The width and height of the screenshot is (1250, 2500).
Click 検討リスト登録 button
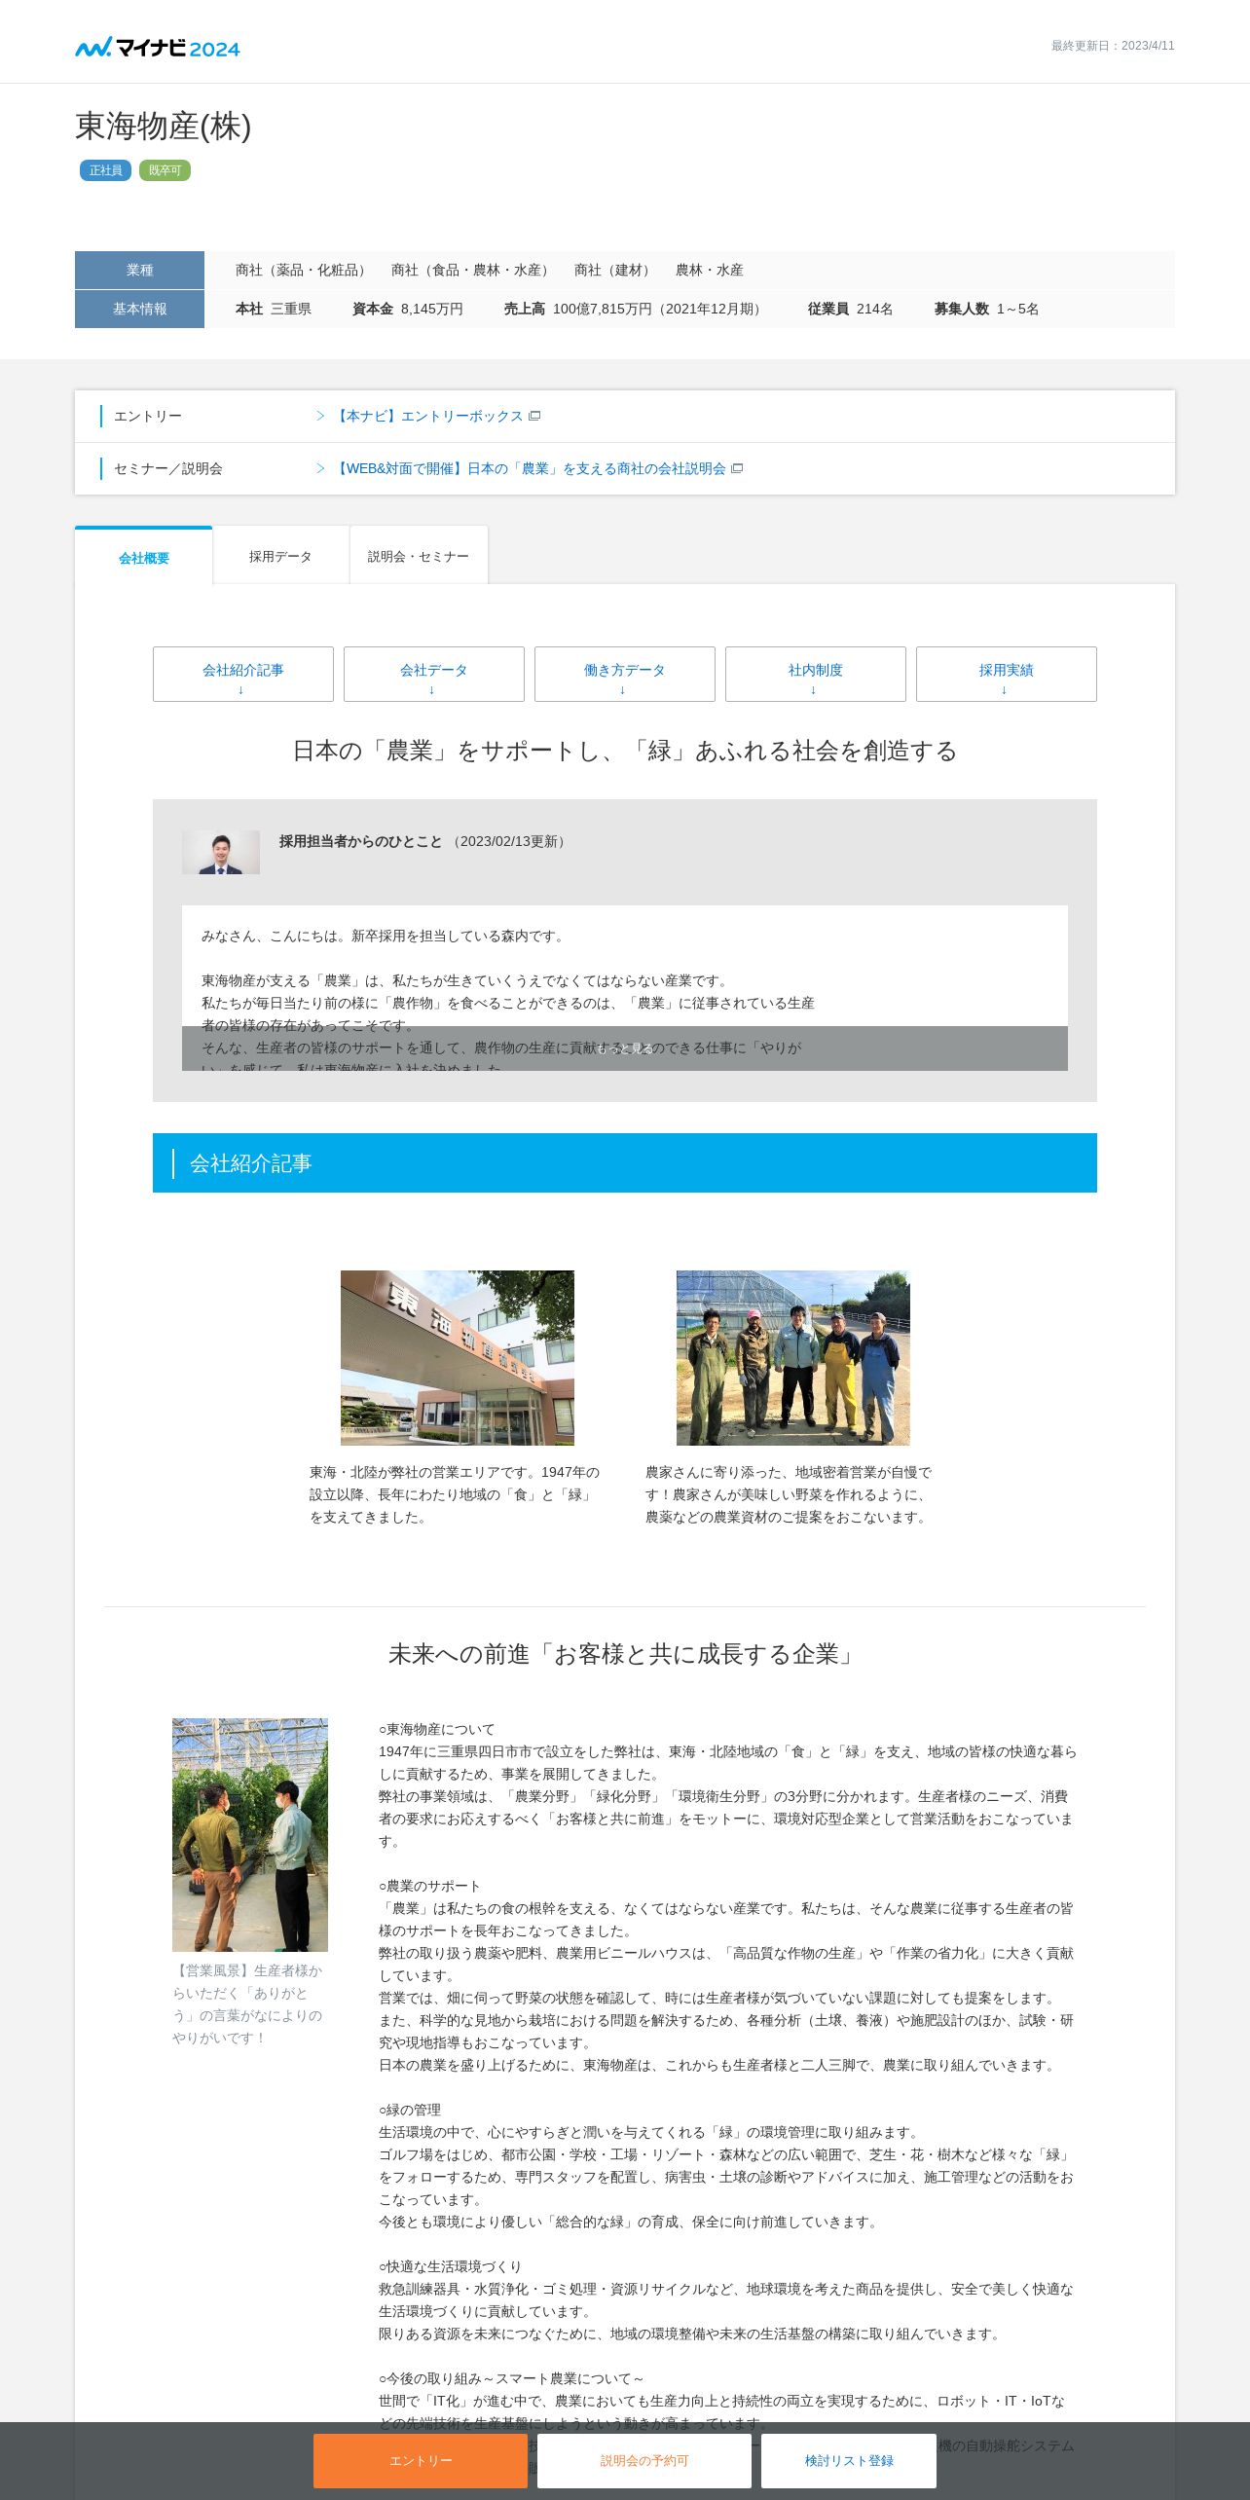[x=849, y=2460]
